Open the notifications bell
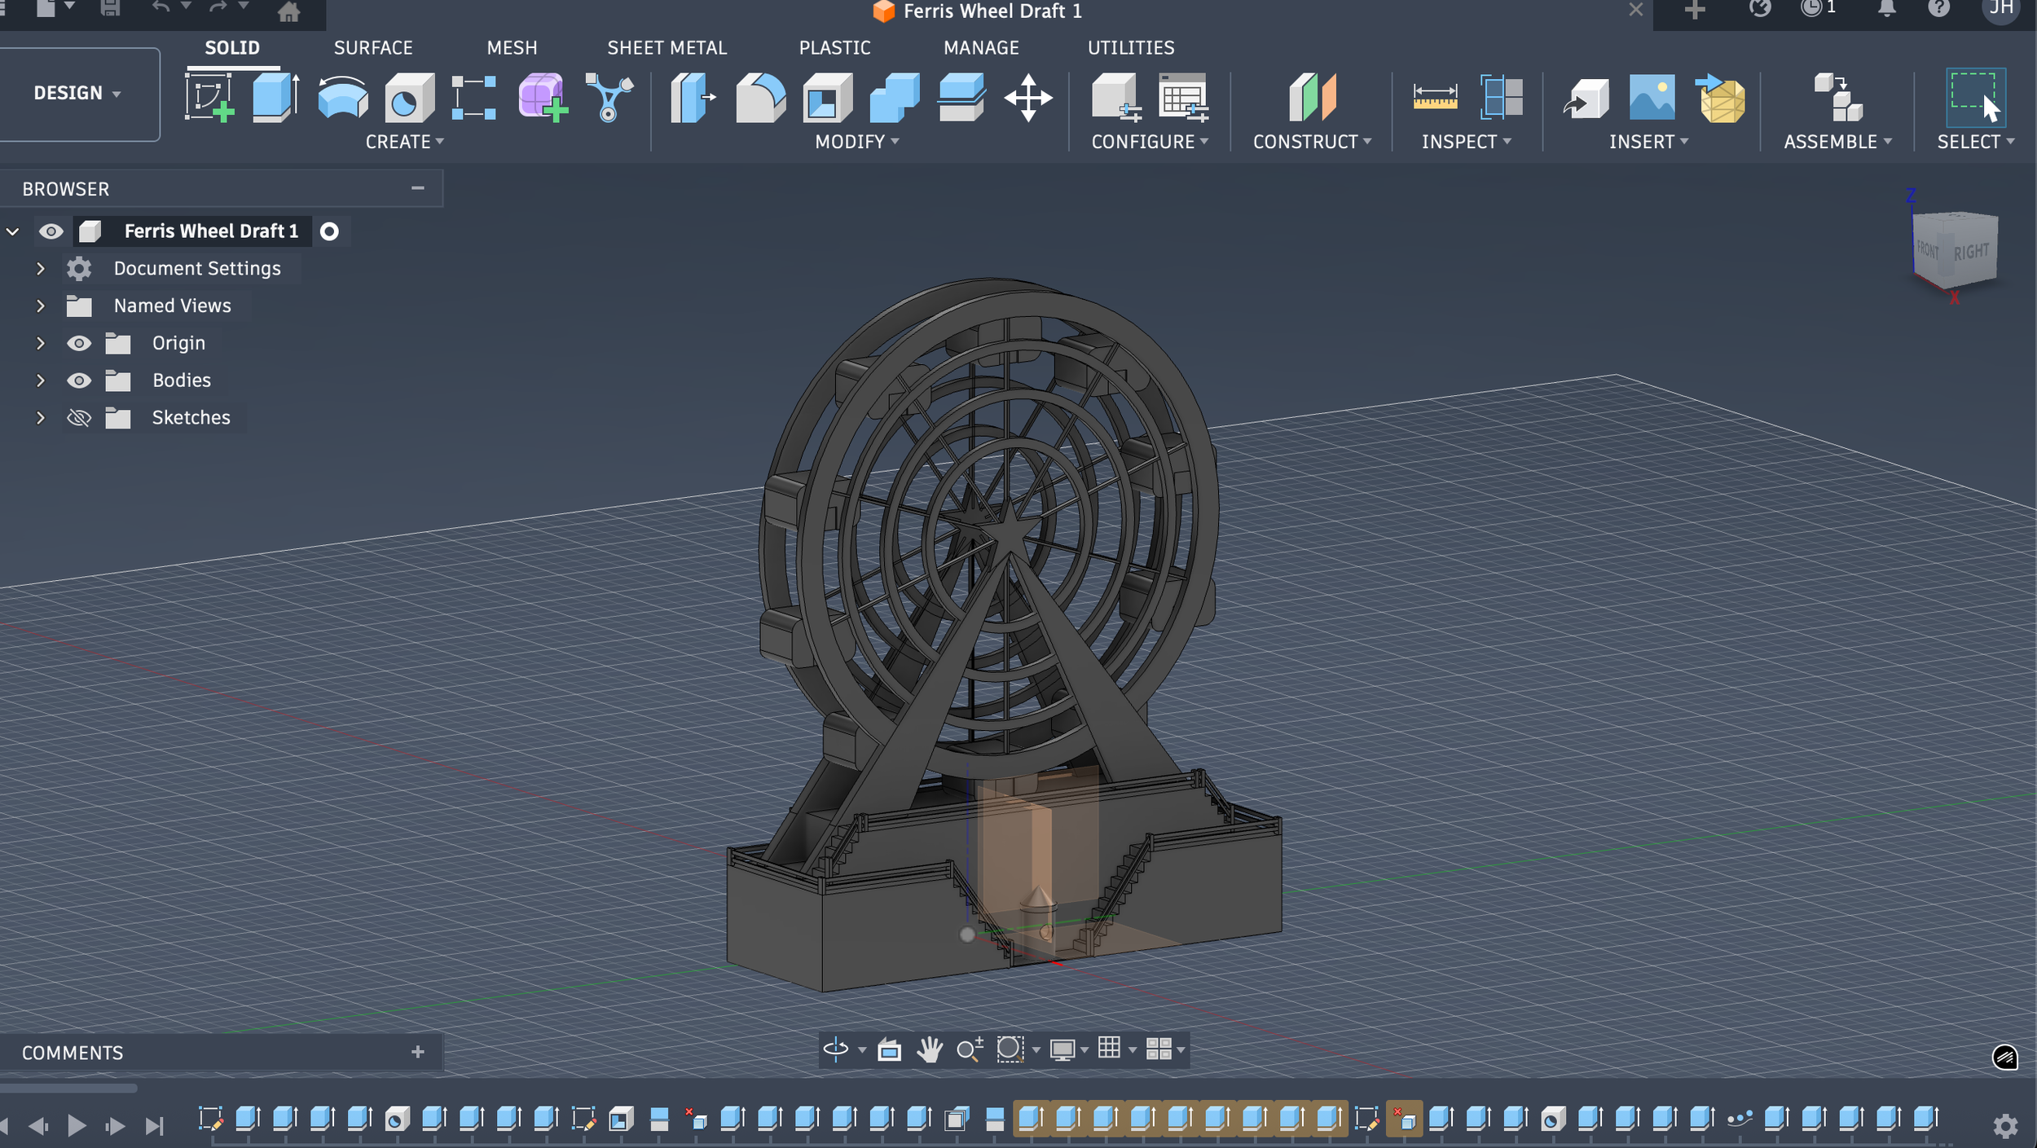This screenshot has width=2037, height=1148. 1886,9
